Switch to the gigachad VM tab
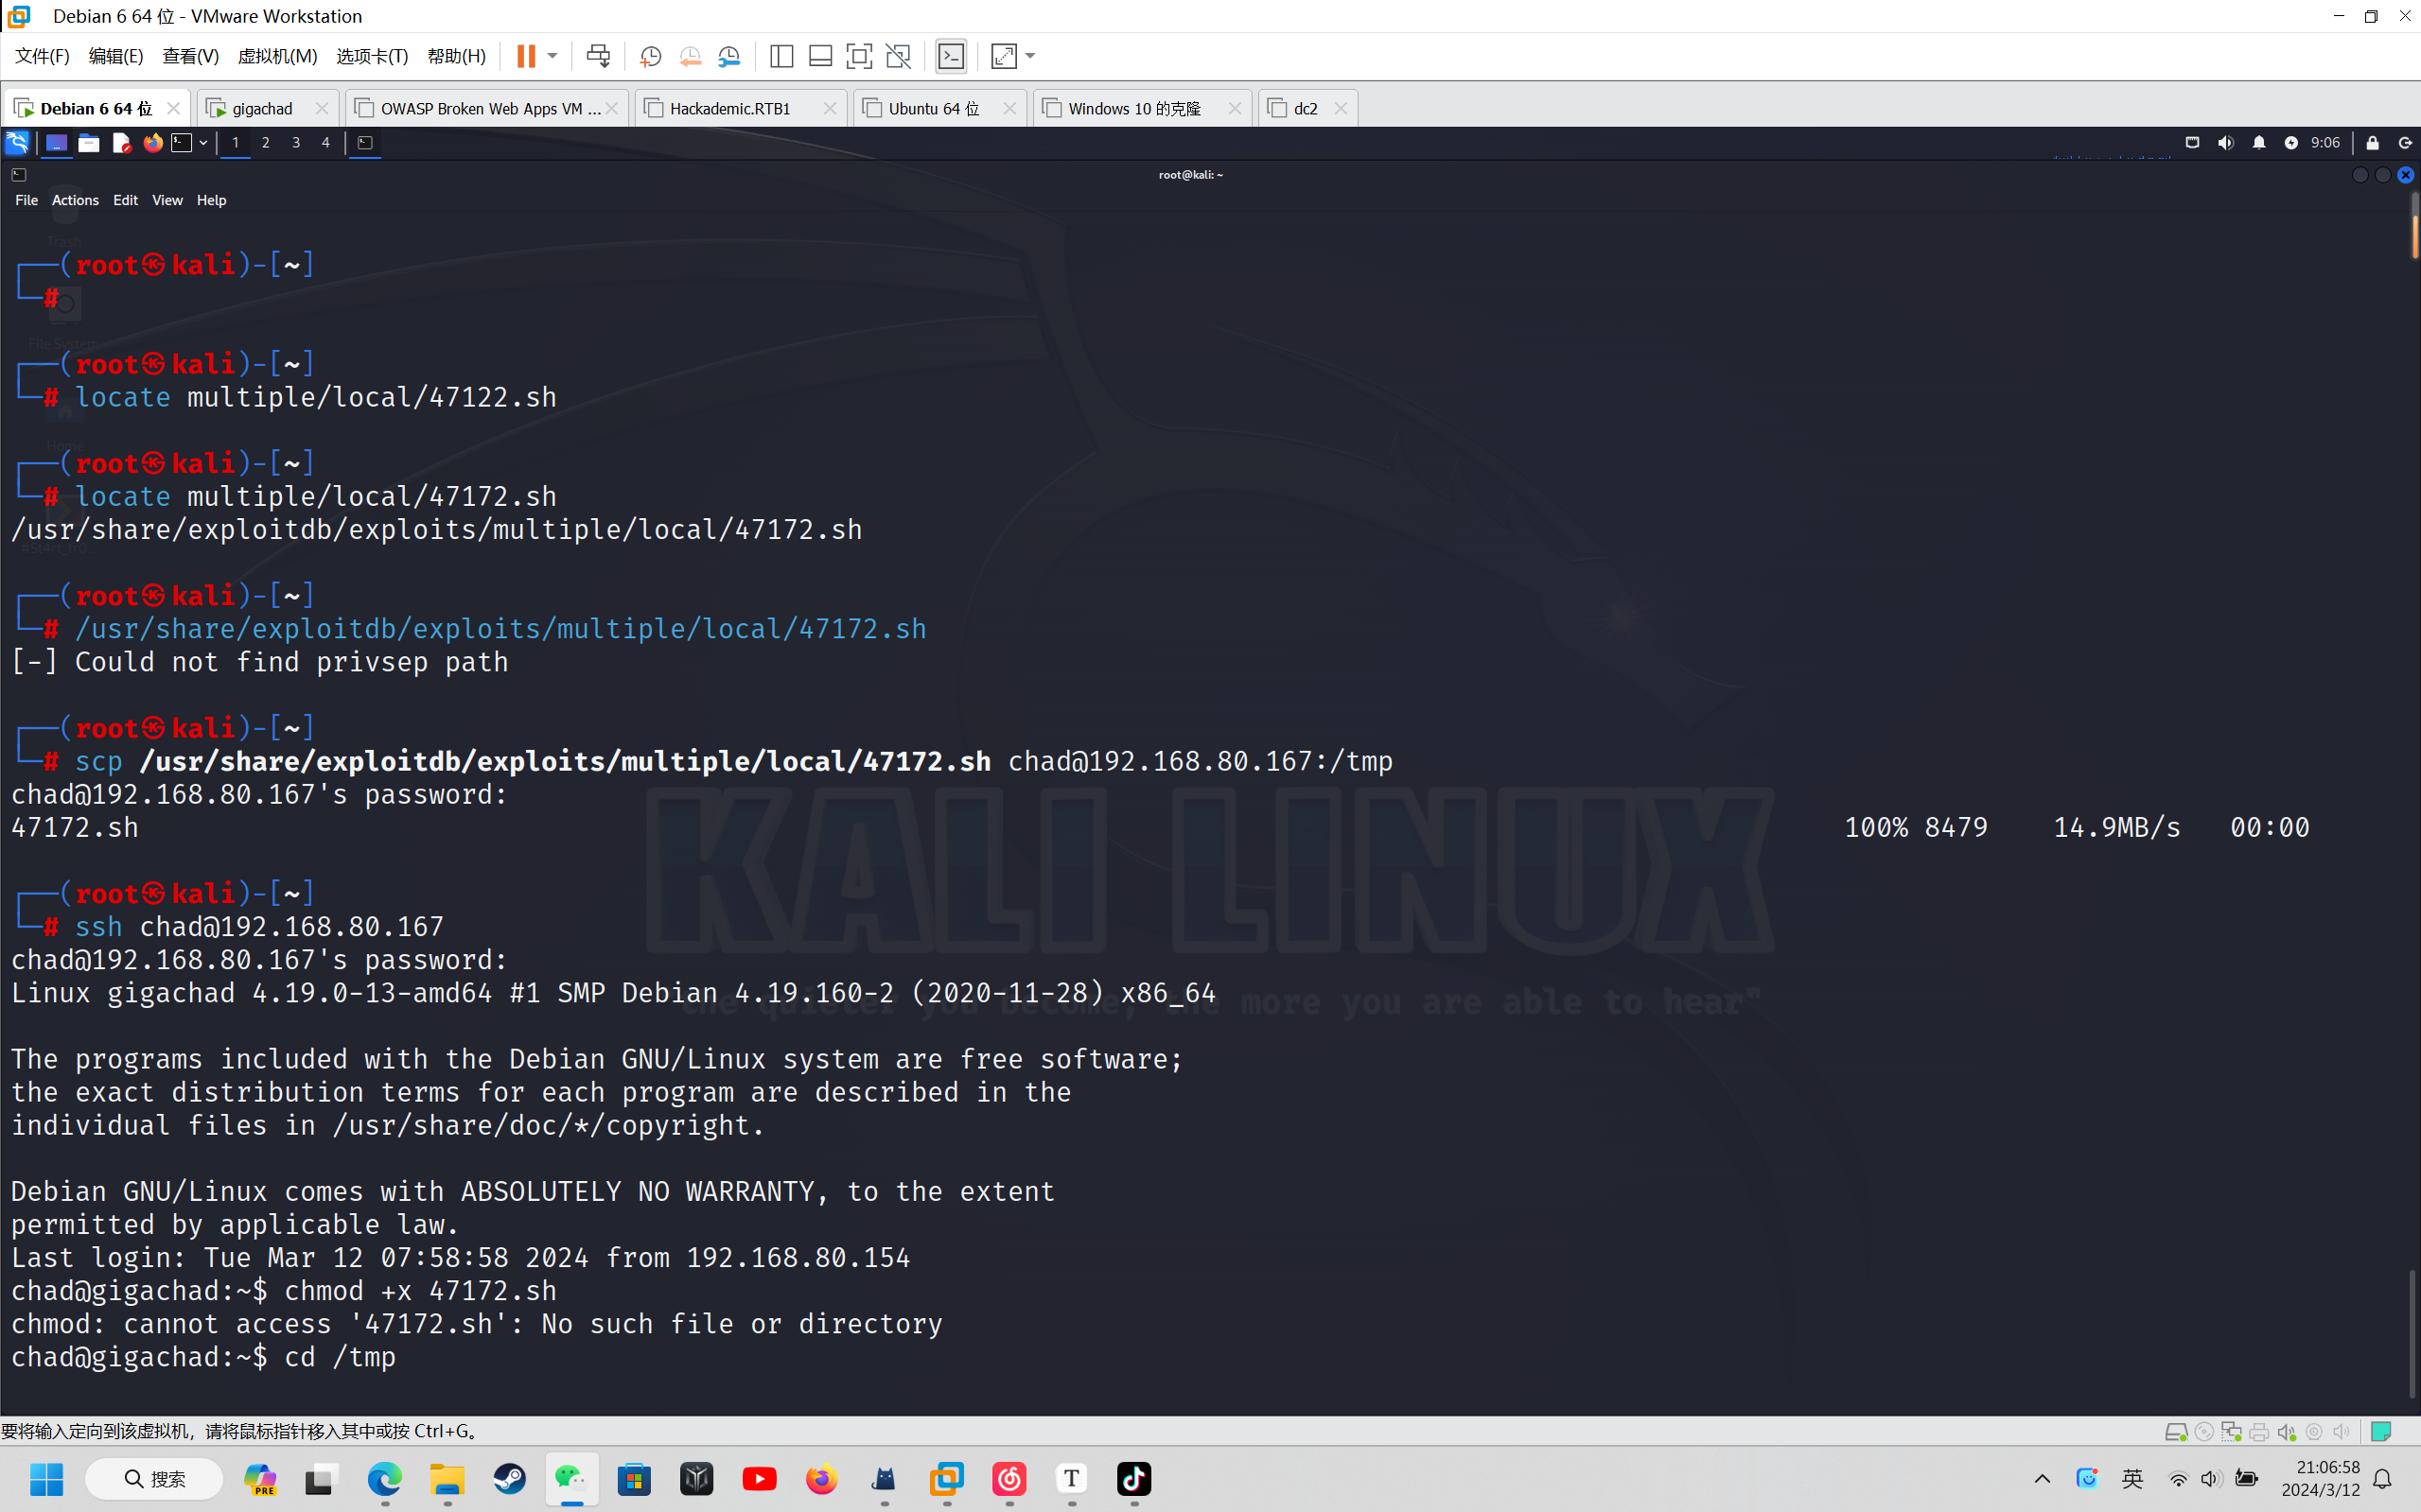This screenshot has width=2421, height=1512. [262, 108]
